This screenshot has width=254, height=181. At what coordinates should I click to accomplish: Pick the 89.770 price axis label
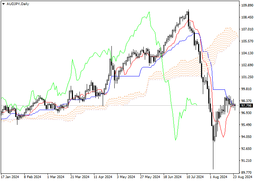tap(246, 172)
